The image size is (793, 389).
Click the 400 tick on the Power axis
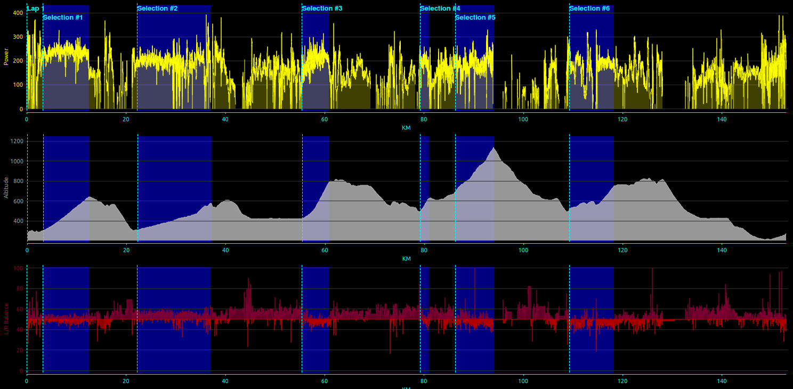(x=18, y=13)
